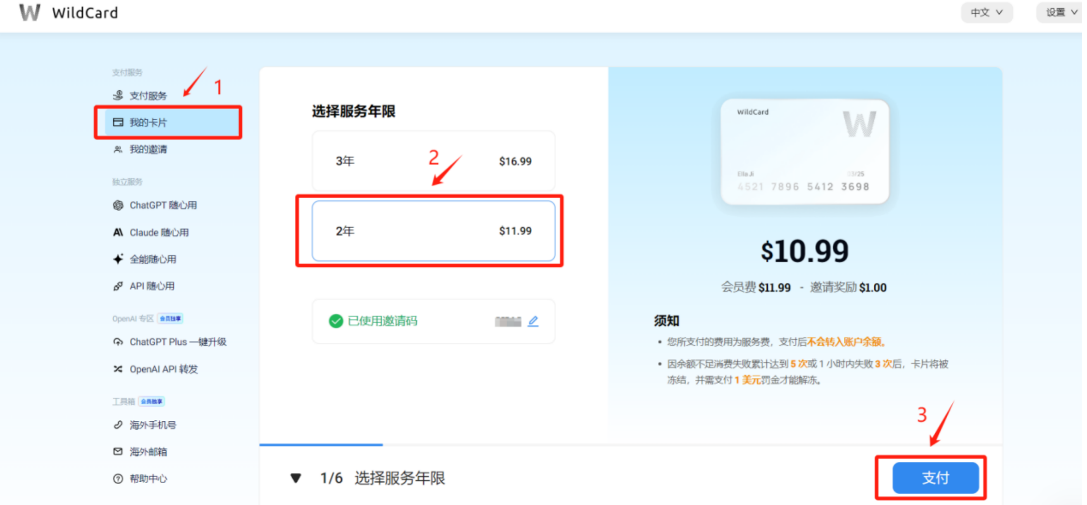
Task: Click the edit pencil next to invite code
Action: point(533,321)
